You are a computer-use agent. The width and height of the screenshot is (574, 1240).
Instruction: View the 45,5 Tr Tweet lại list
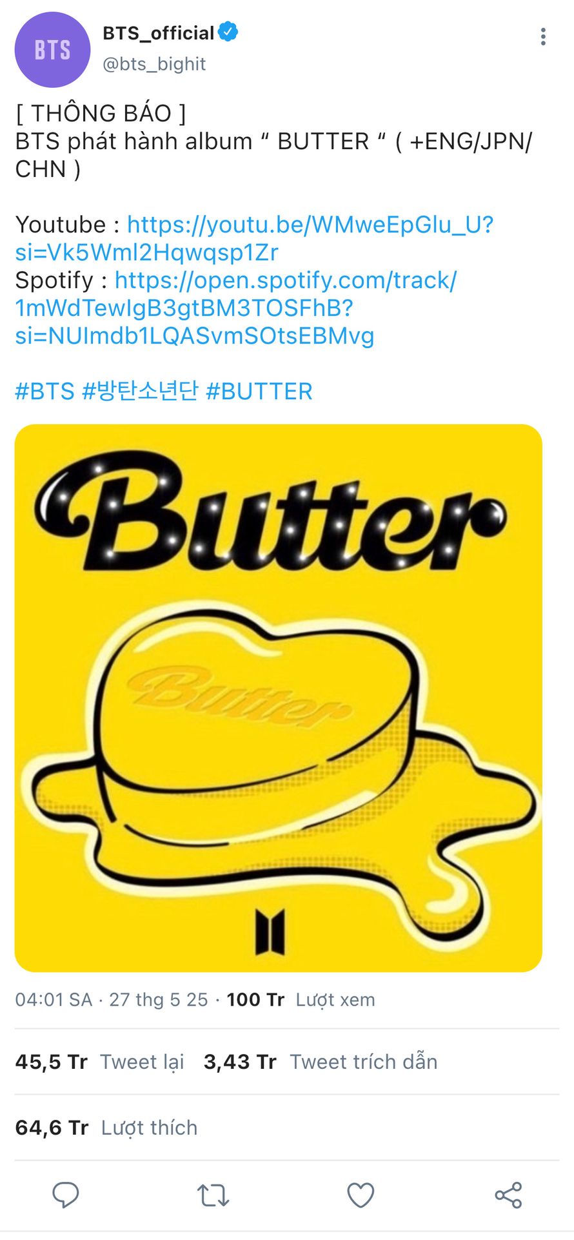click(99, 1062)
